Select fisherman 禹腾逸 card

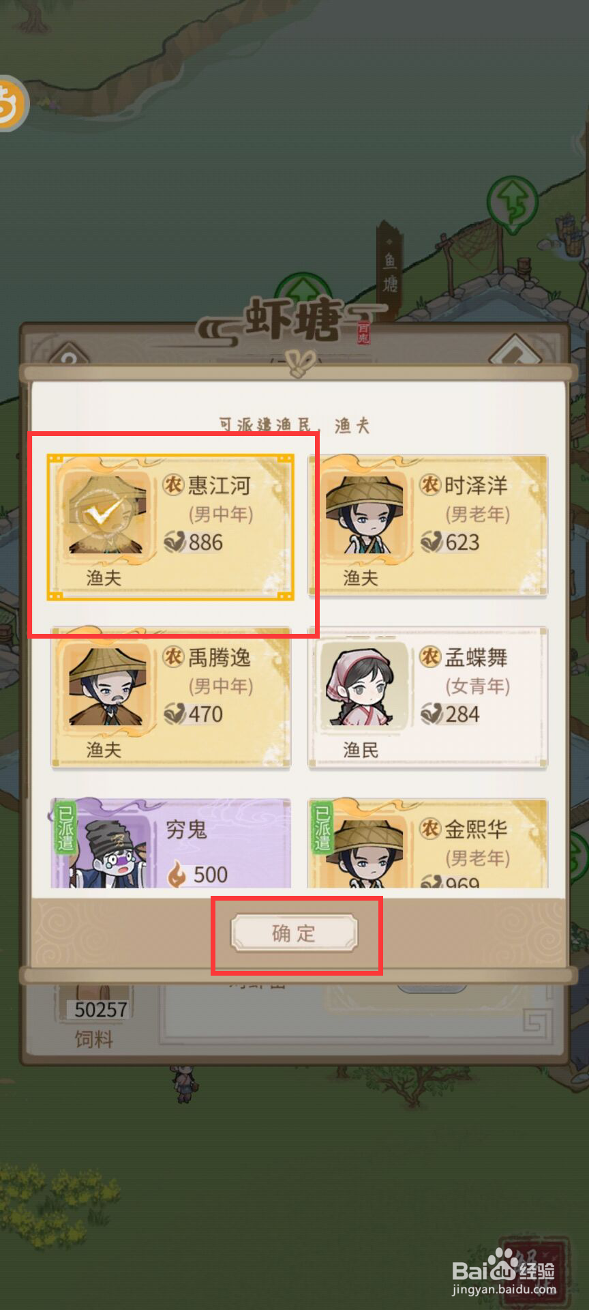pyautogui.click(x=170, y=698)
